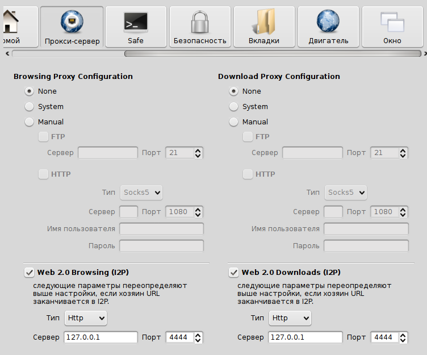The image size is (427, 355).
Task: Click the Browsing Proxy Configuration heading
Action: 73,77
